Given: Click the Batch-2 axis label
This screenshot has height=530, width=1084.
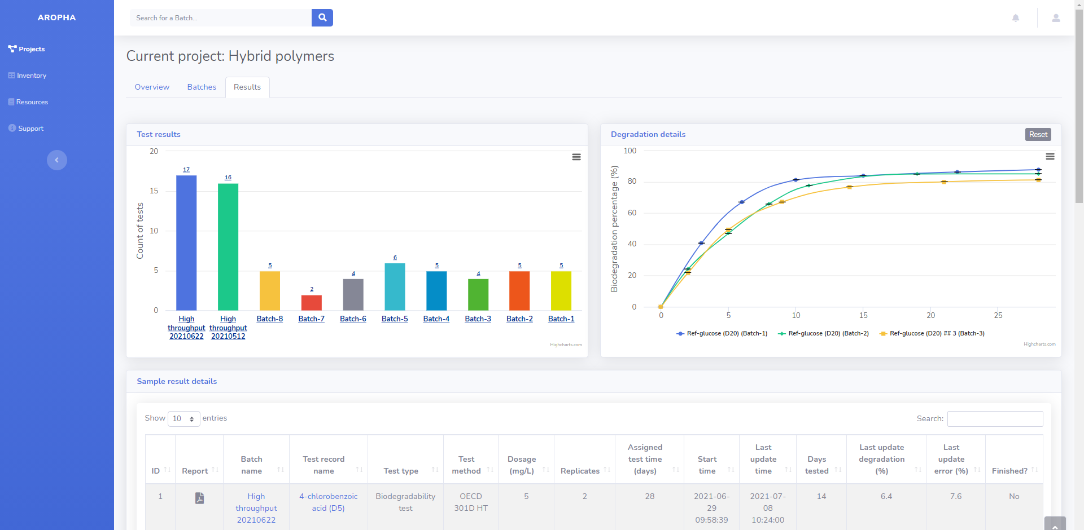Looking at the screenshot, I should [x=519, y=319].
